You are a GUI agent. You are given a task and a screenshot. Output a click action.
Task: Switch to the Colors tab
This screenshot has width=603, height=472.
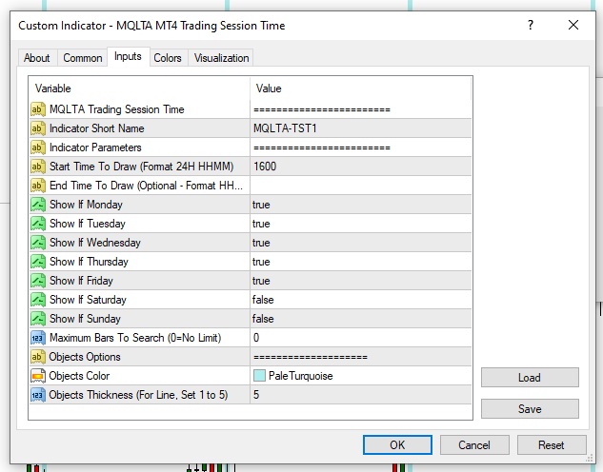[x=168, y=58]
